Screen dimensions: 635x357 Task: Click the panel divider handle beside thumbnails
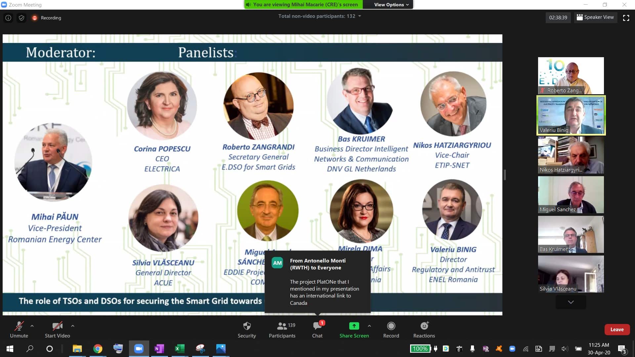(x=505, y=175)
